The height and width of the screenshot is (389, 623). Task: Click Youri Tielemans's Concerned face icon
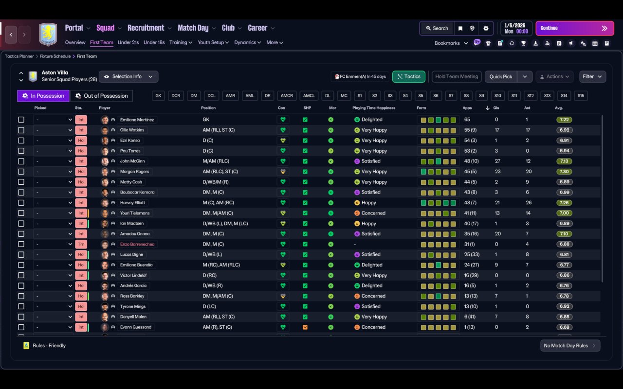click(357, 213)
